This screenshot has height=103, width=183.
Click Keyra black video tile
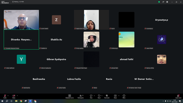coord(126,20)
